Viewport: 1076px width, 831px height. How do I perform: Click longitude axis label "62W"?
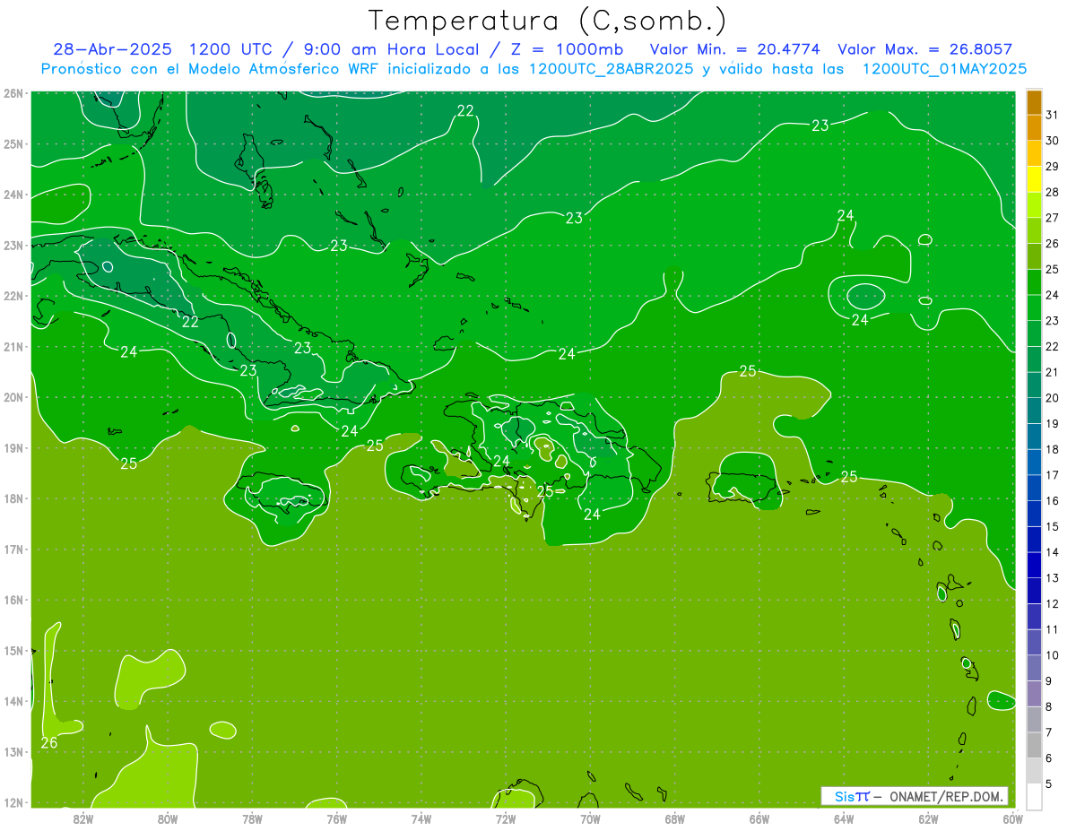coord(928,818)
